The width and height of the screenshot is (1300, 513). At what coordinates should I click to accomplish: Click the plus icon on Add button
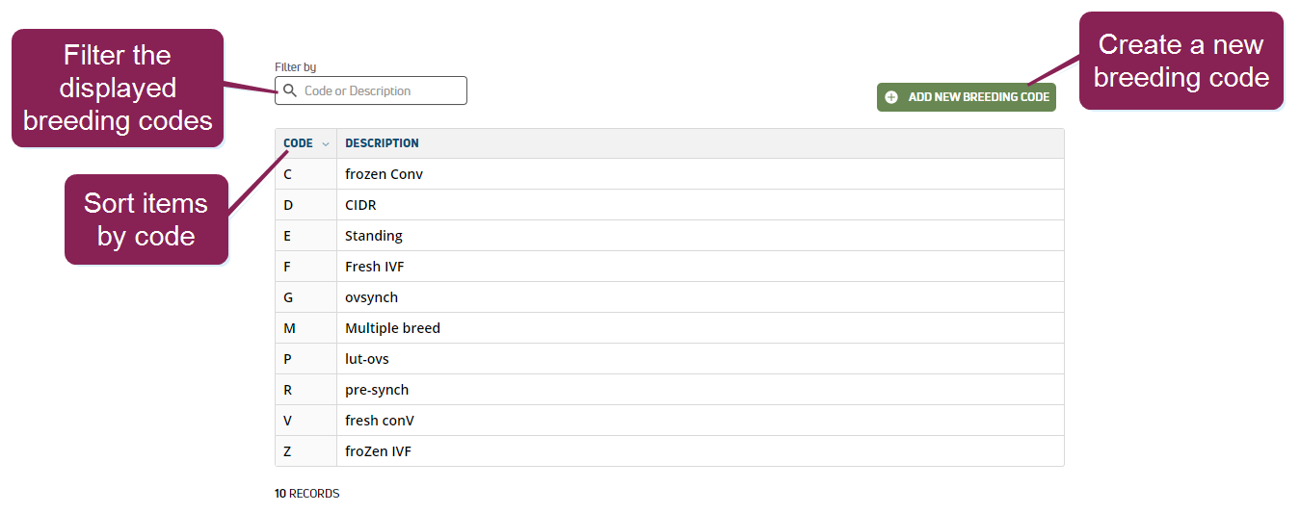pyautogui.click(x=891, y=97)
